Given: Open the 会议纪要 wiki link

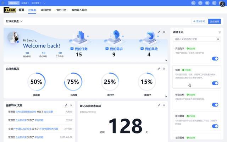Looking at the screenshot, I should tap(48, 112).
